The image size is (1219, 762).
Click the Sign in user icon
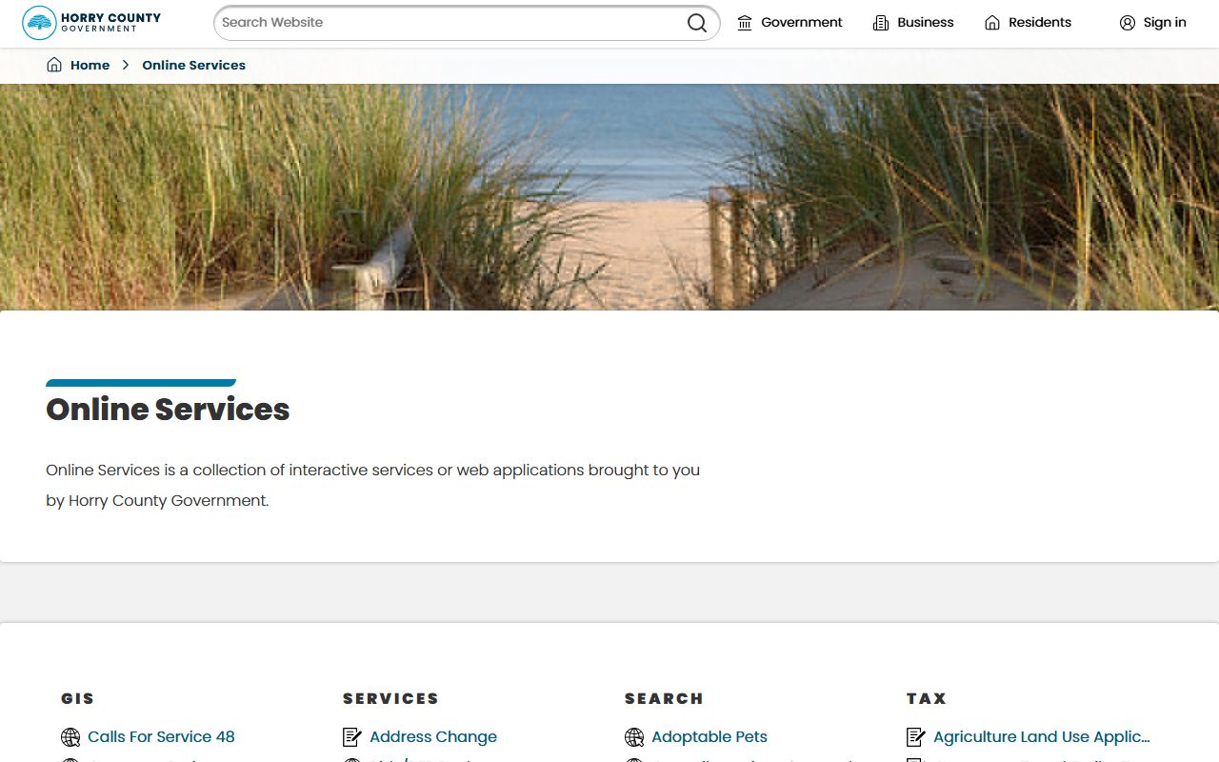pyautogui.click(x=1128, y=23)
